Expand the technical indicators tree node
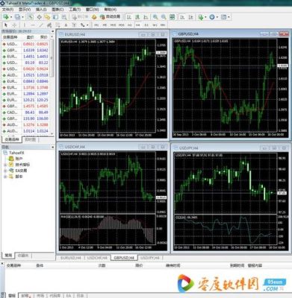Image resolution: width=292 pixels, height=298 pixels. [x=5, y=165]
